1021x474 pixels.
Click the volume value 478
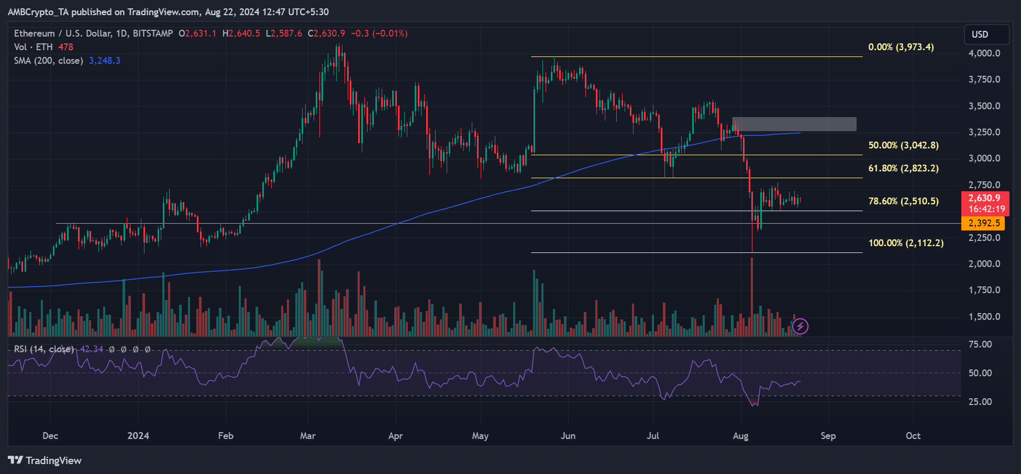tap(65, 47)
